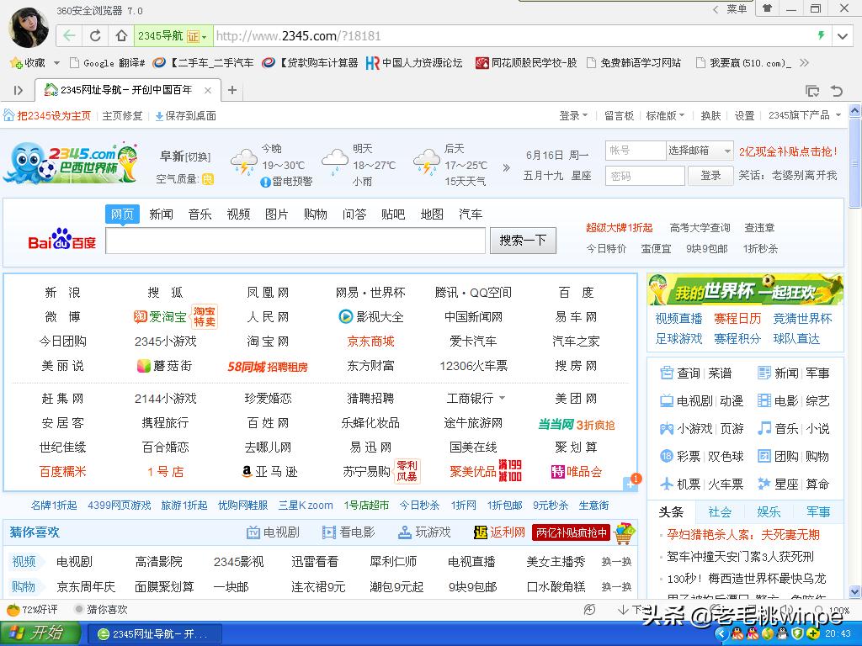Adjust the page zoom slider near 100%
This screenshot has height=646, width=862.
coord(808,611)
